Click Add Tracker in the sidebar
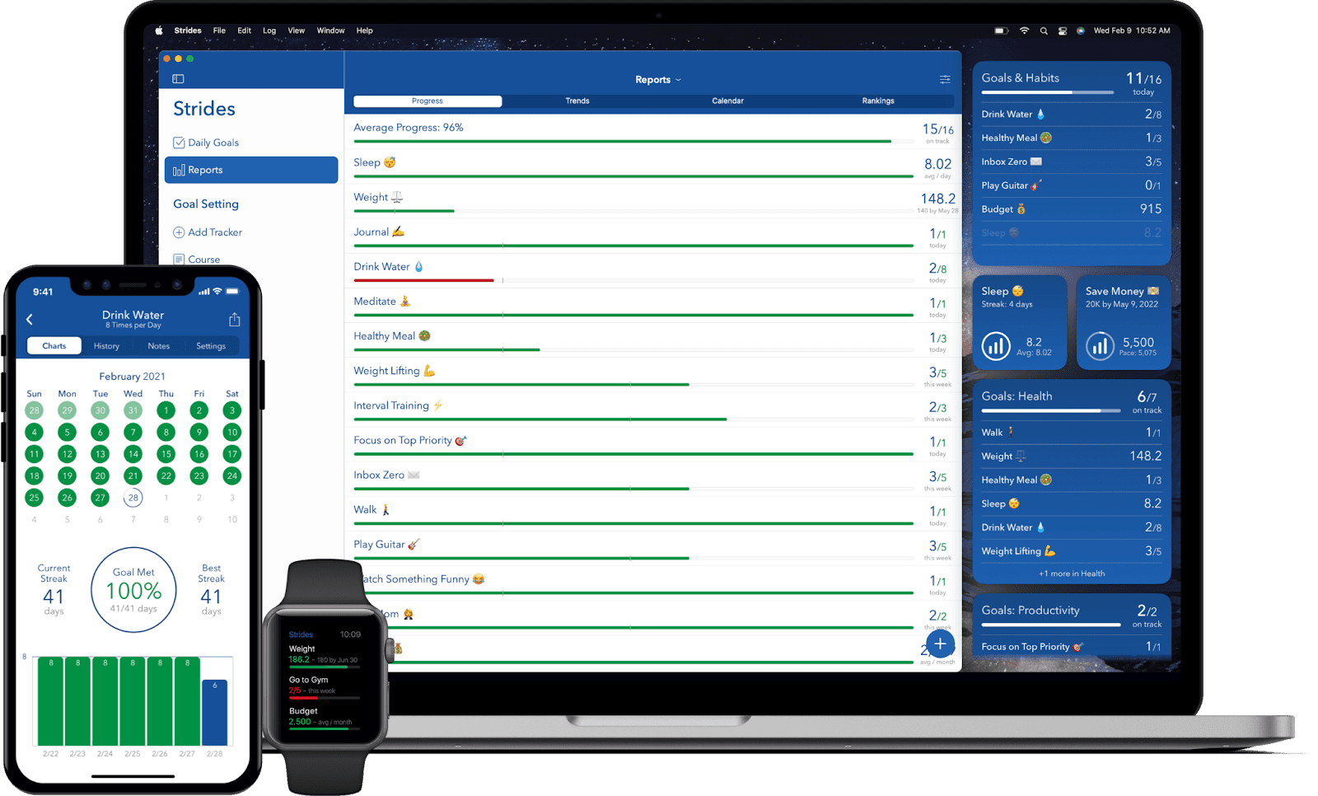 [251, 232]
